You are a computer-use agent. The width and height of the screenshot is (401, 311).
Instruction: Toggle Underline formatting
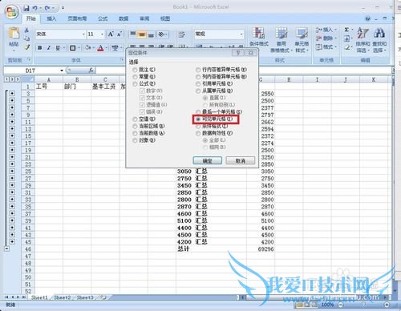tap(58, 48)
